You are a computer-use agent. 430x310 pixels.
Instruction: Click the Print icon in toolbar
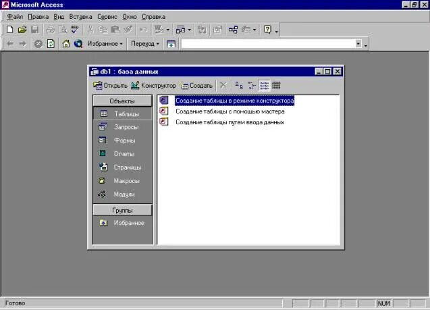[50, 29]
